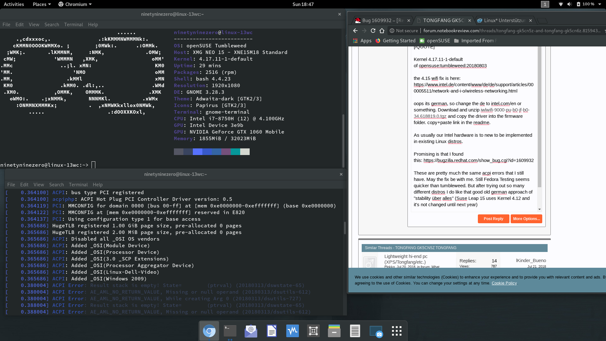Open battery 100% status menu
The height and width of the screenshot is (341, 606).
tap(585, 4)
